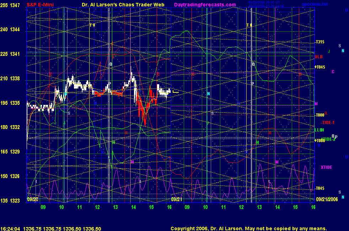Click the 1336.75 1336.75 1336.50 1336.50 quote readout
Image resolution: width=349 pixels, height=231 pixels.
coord(62,229)
